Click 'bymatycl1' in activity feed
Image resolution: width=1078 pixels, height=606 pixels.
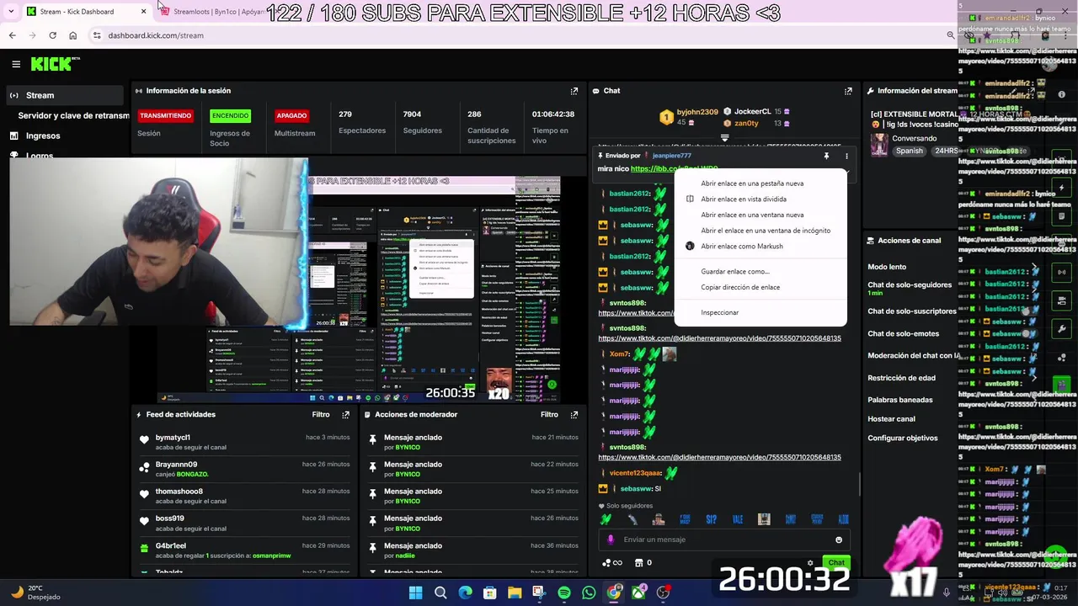click(x=173, y=438)
